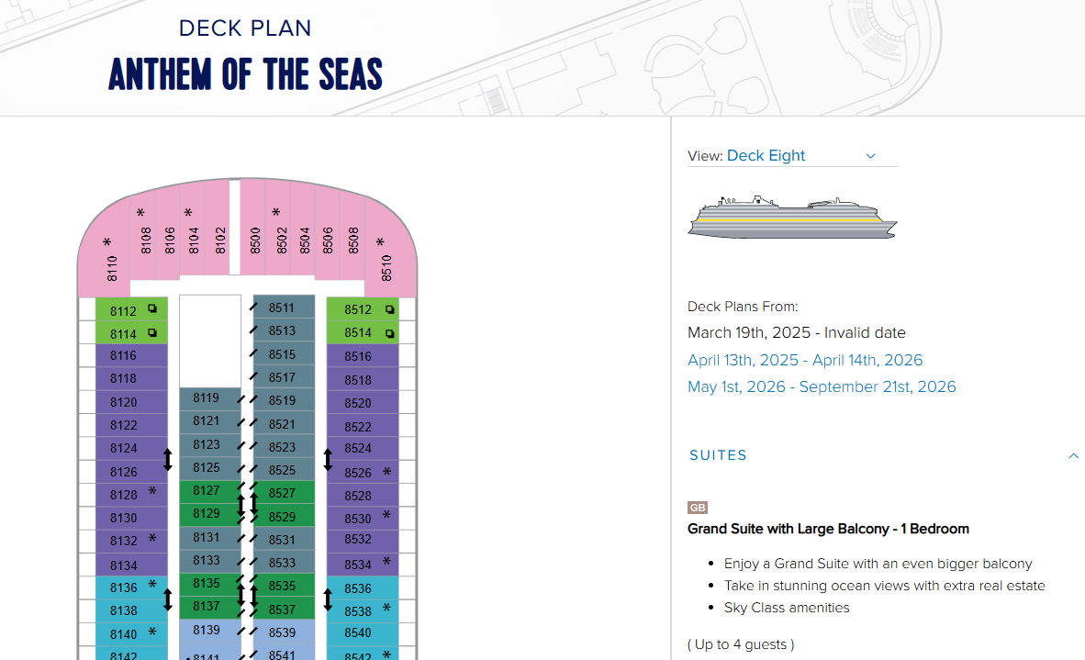Select green stateroom 8127
The image size is (1085, 660).
pos(209,491)
